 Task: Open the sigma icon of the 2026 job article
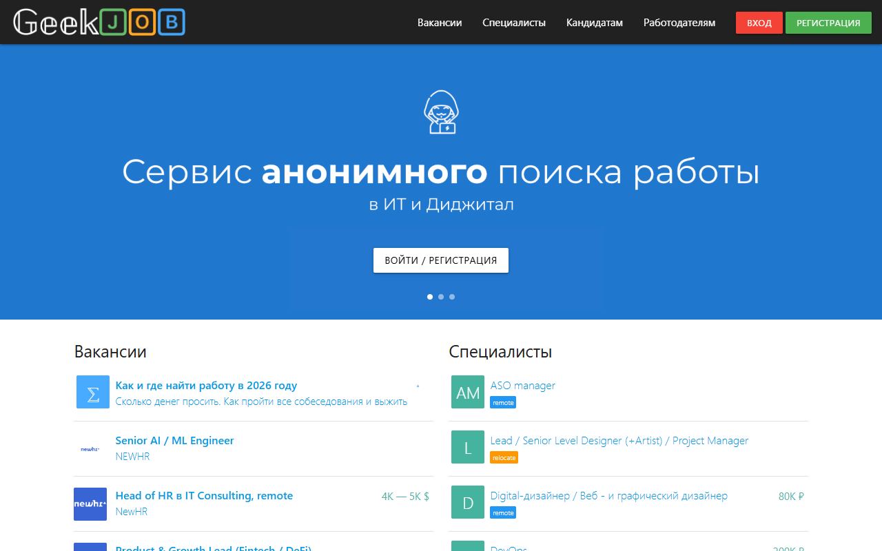coord(93,392)
